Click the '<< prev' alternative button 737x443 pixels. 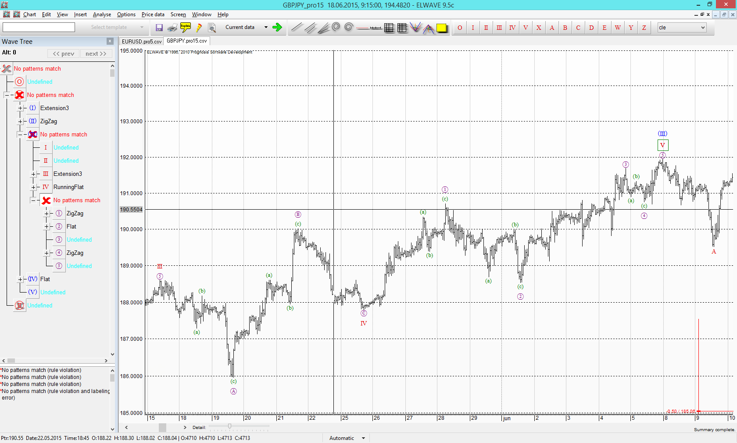pyautogui.click(x=64, y=54)
